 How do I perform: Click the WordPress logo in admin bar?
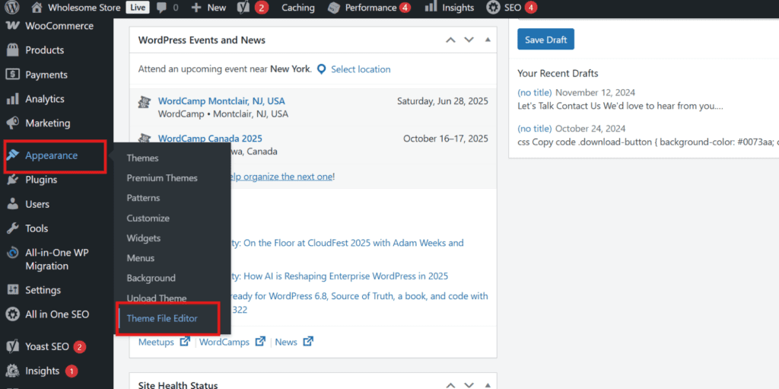[12, 8]
